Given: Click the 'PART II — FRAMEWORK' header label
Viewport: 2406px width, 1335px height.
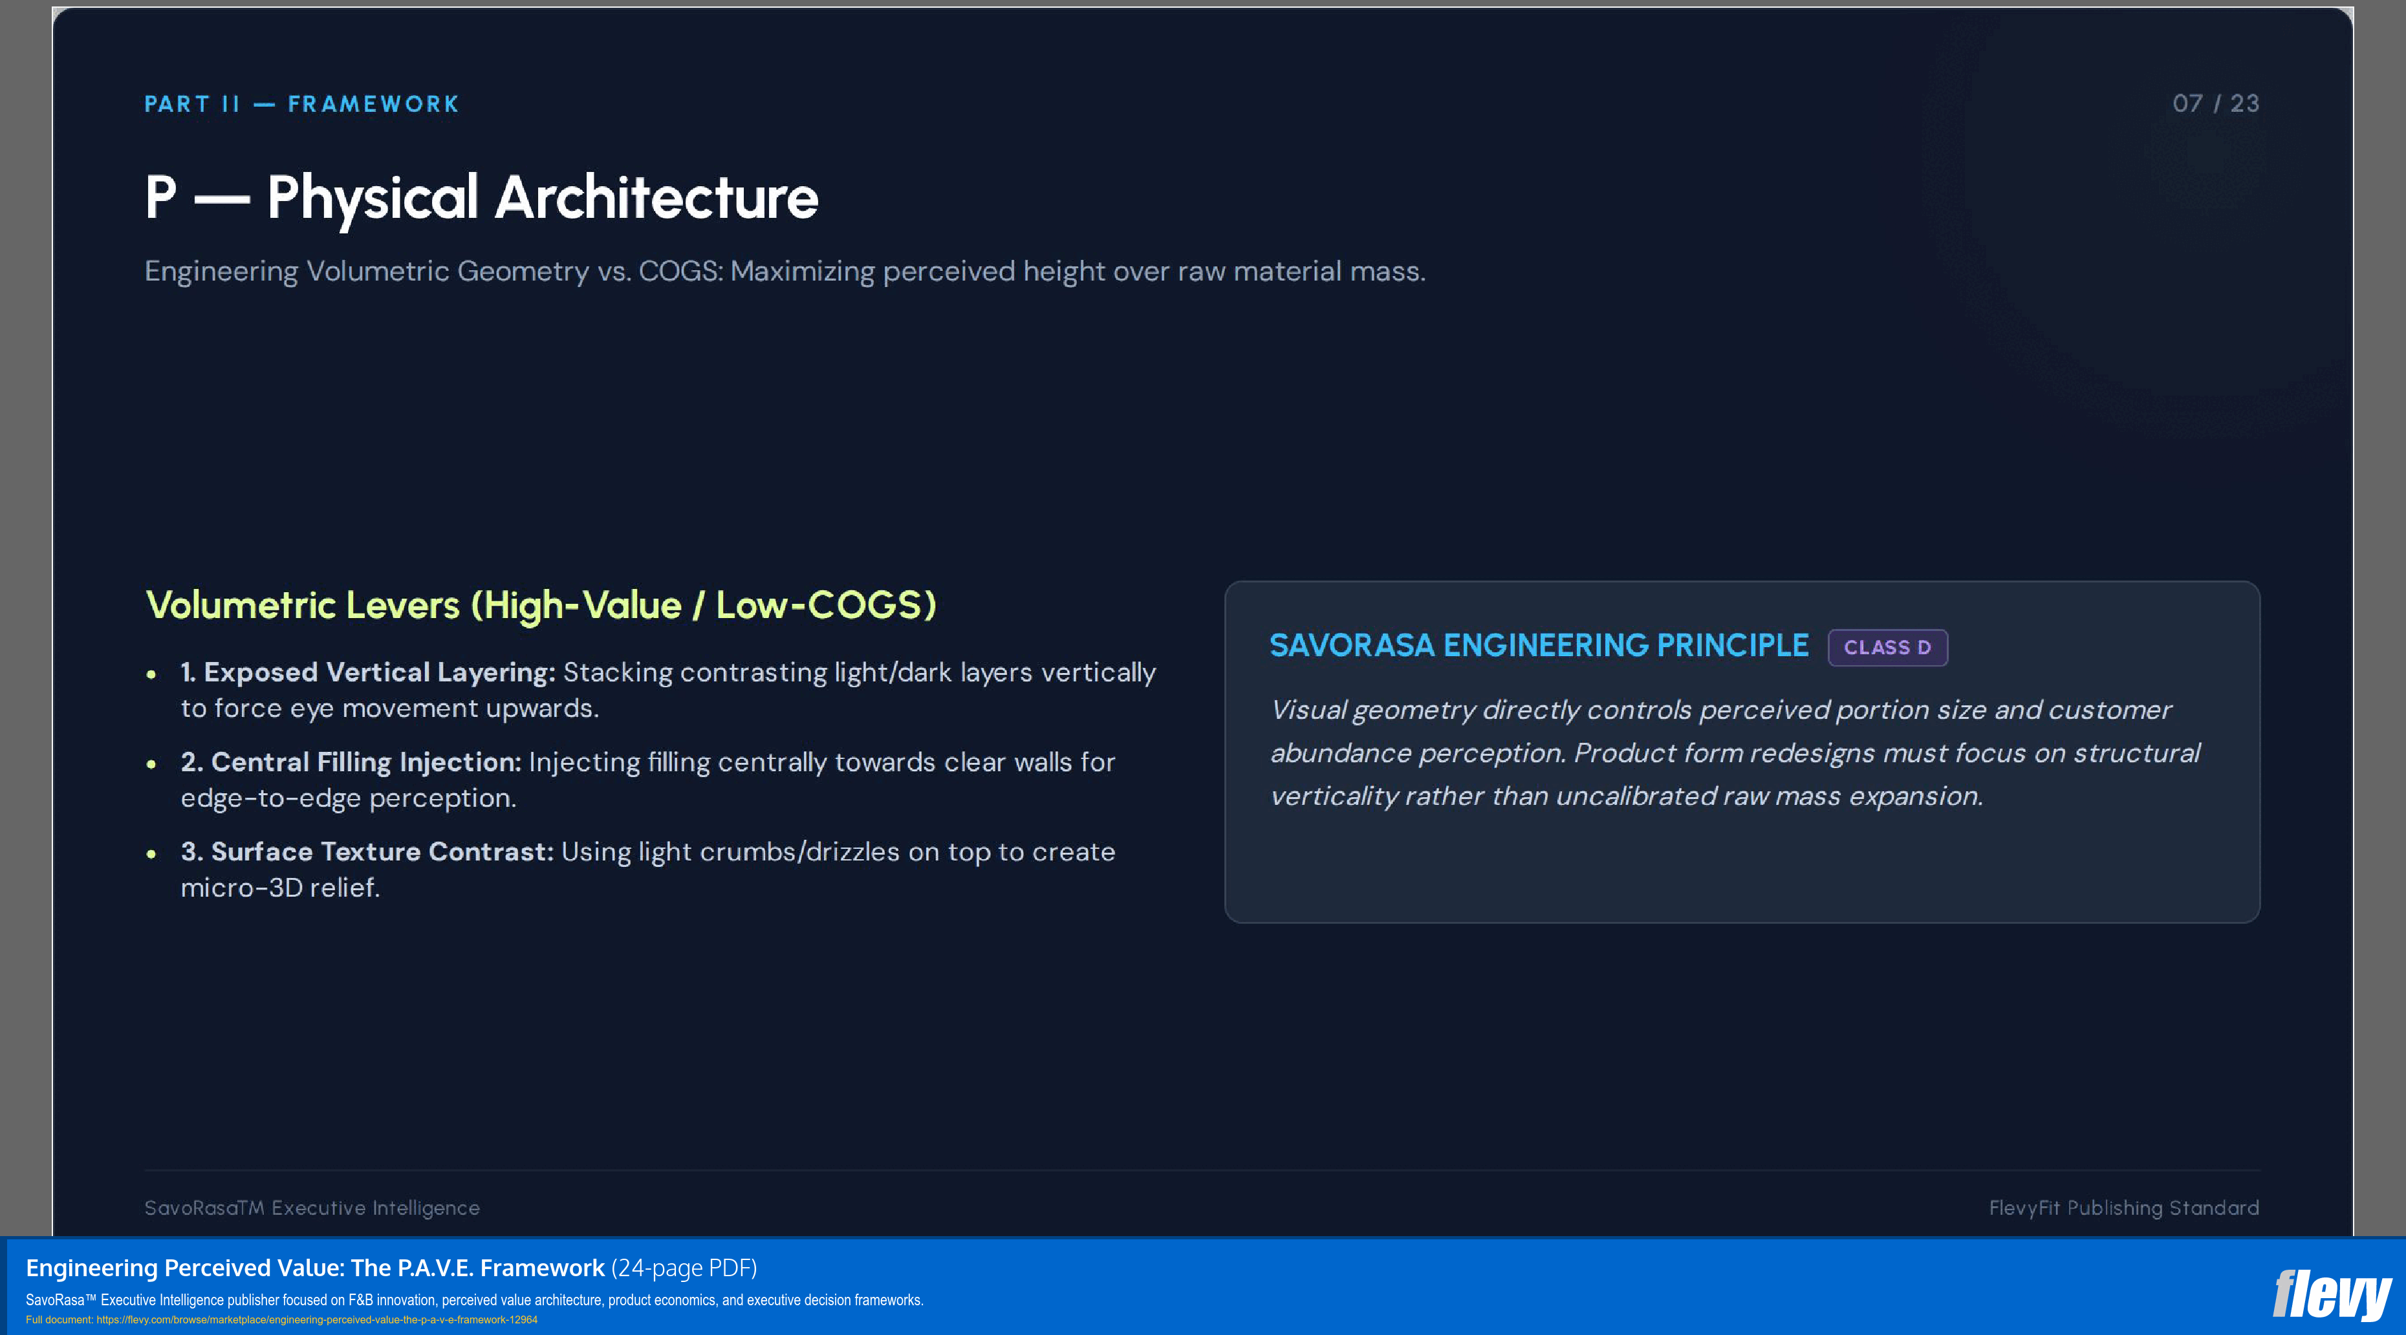Looking at the screenshot, I should pos(301,103).
